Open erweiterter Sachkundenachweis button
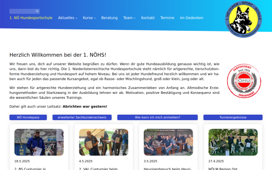Screen dimensions: 272x170 click(82, 117)
